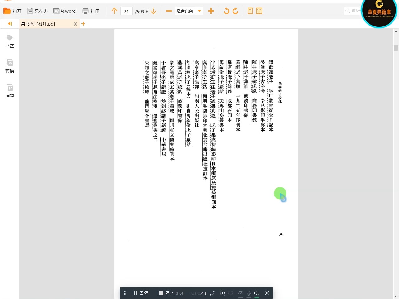Add new tab with plus icon
The height and width of the screenshot is (299, 399).
click(x=83, y=24)
